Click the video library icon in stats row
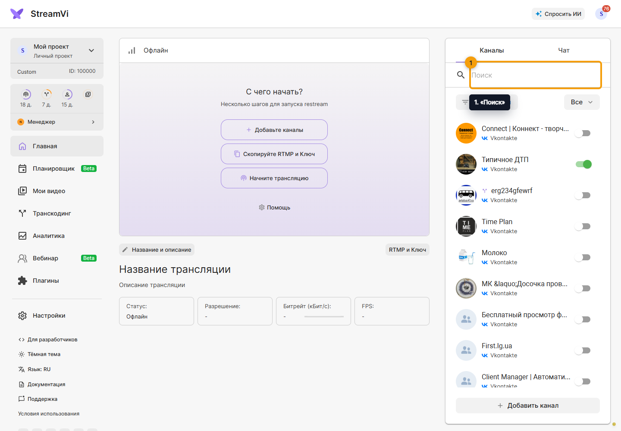Screen dimensions: 621x431 pos(88,94)
